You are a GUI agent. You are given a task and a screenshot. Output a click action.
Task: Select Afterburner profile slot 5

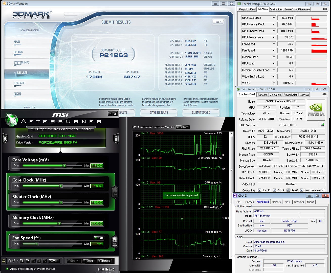45,261
